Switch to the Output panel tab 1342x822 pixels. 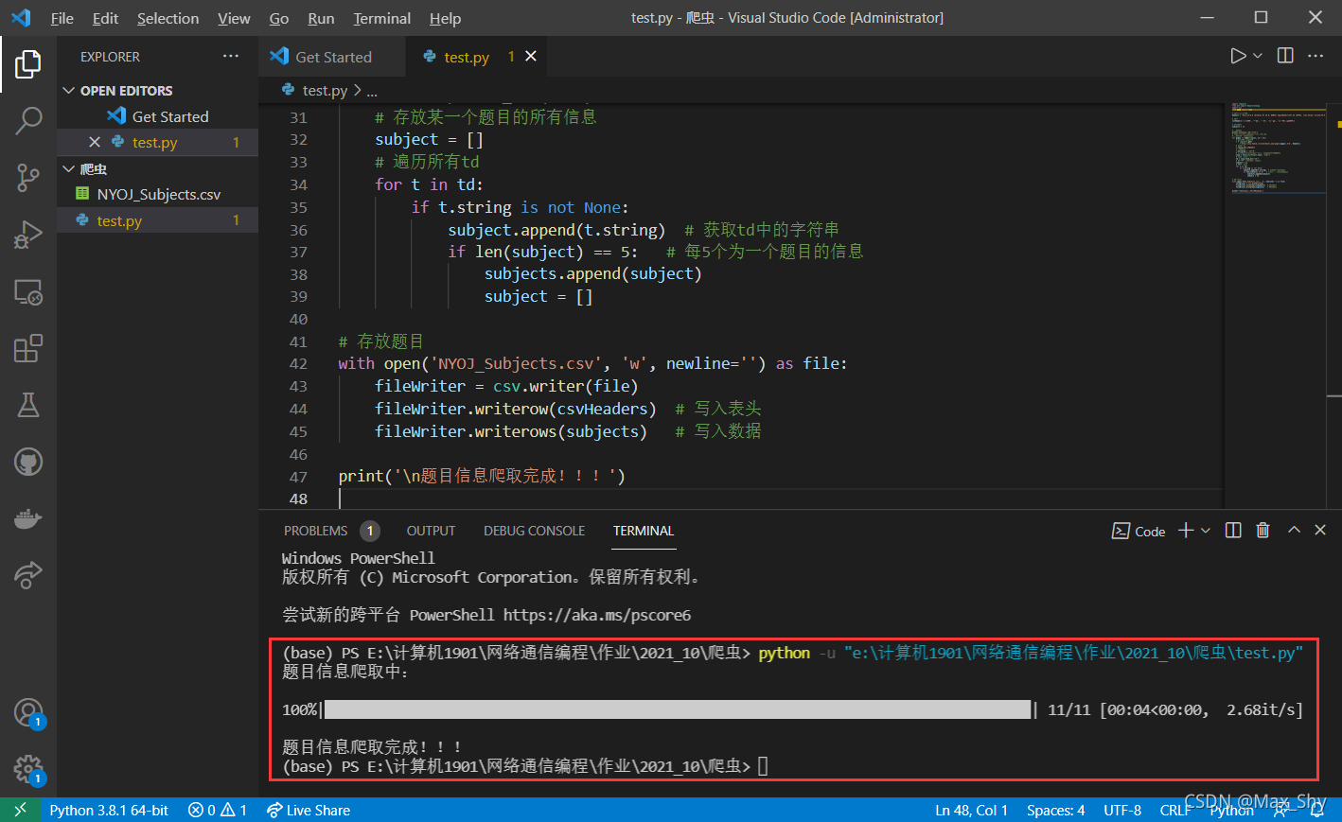pos(431,531)
